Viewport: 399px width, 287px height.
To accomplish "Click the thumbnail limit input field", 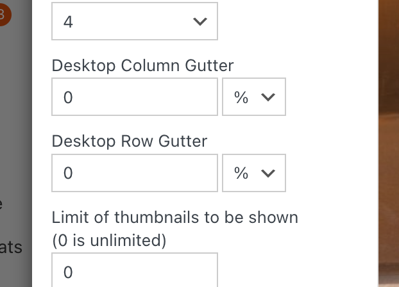I will pos(134,272).
